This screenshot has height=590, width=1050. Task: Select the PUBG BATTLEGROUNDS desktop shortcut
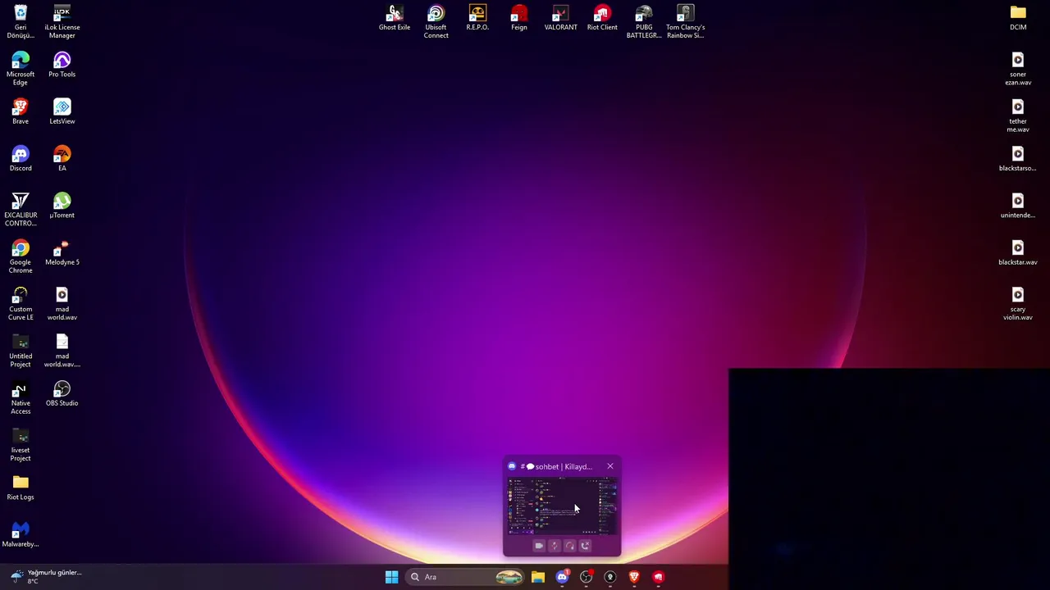point(644,22)
